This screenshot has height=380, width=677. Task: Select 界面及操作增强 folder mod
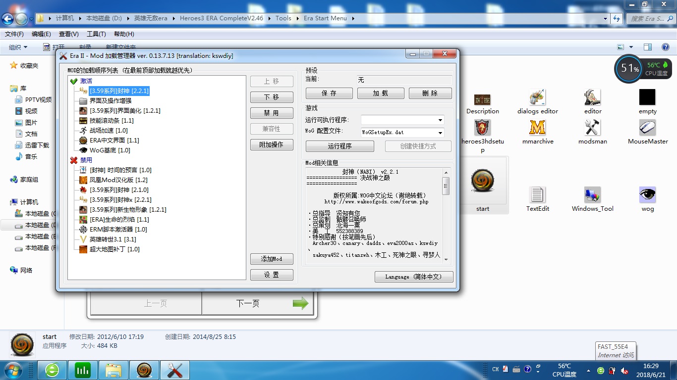coord(110,100)
